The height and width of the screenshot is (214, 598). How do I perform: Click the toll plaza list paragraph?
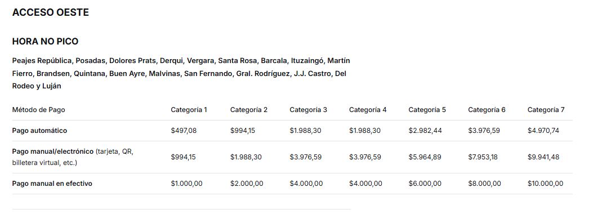(181, 73)
